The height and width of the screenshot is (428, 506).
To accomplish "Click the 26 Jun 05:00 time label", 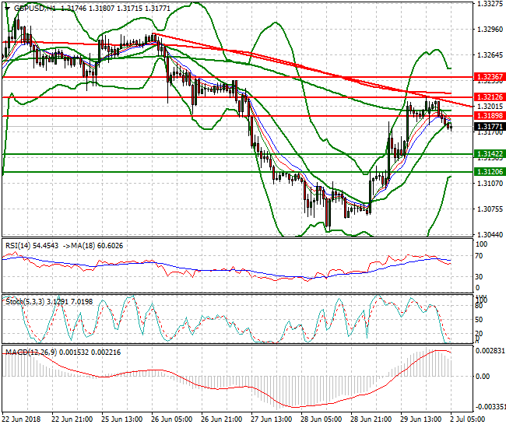I will (x=172, y=419).
